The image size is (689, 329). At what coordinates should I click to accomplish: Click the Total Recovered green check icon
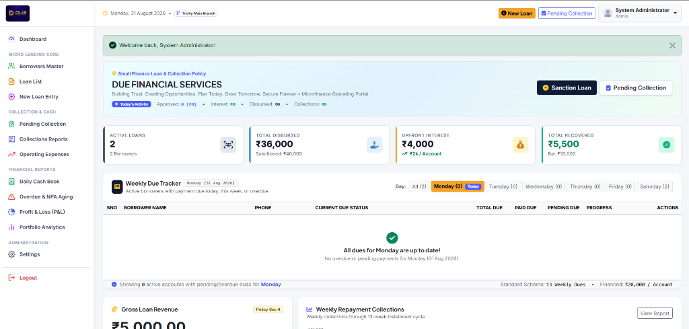pyautogui.click(x=667, y=145)
